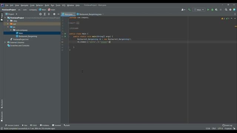This screenshot has height=133, width=237.
Task: Open the Problems tool window
Action: point(44,125)
